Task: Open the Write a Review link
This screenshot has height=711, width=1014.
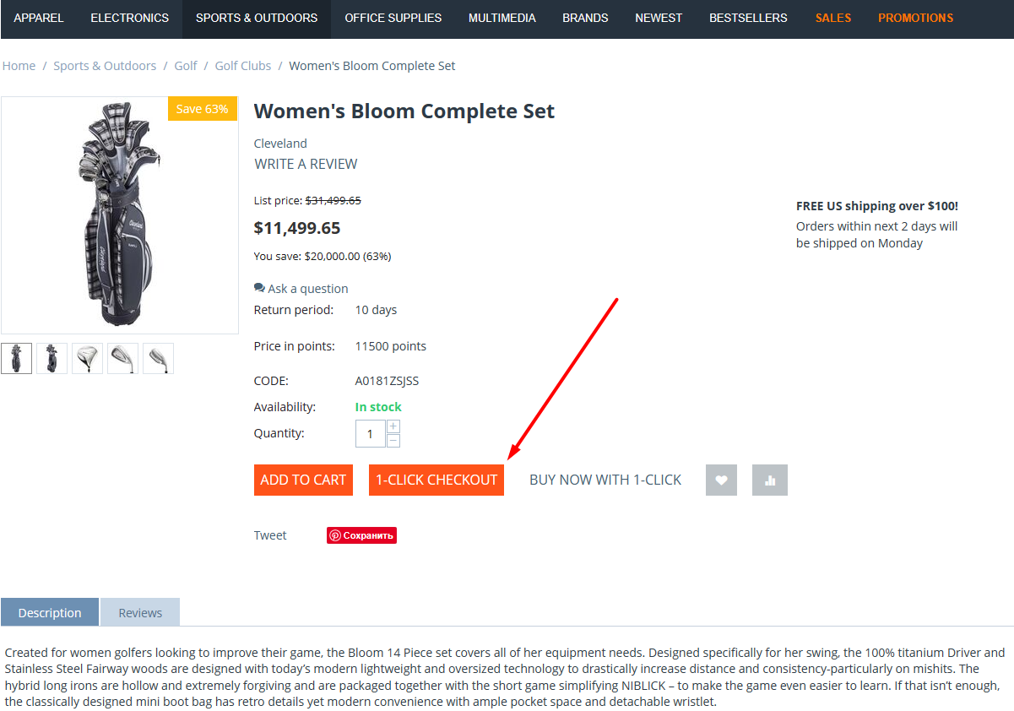Action: click(306, 164)
